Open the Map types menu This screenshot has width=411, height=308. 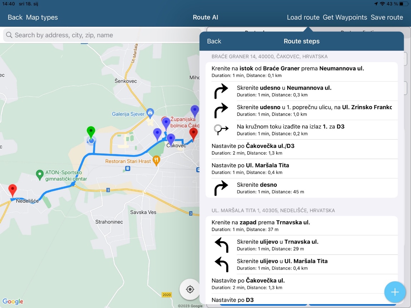[42, 17]
